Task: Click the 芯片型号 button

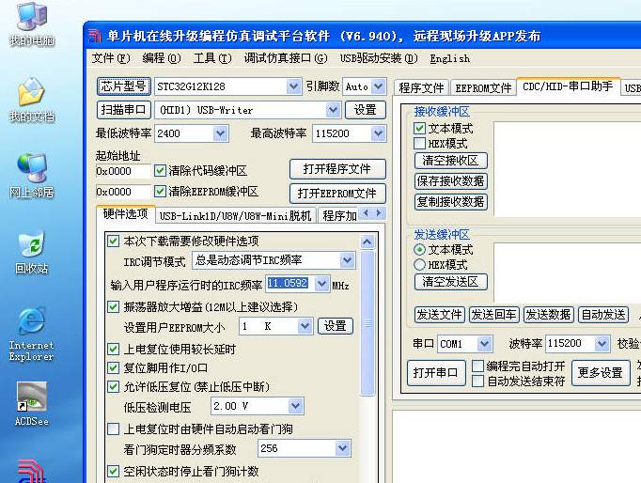Action: pos(124,86)
